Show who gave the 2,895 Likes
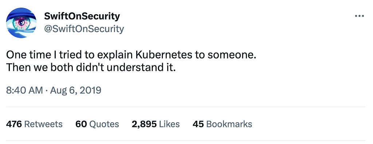The image size is (373, 144). click(x=156, y=124)
